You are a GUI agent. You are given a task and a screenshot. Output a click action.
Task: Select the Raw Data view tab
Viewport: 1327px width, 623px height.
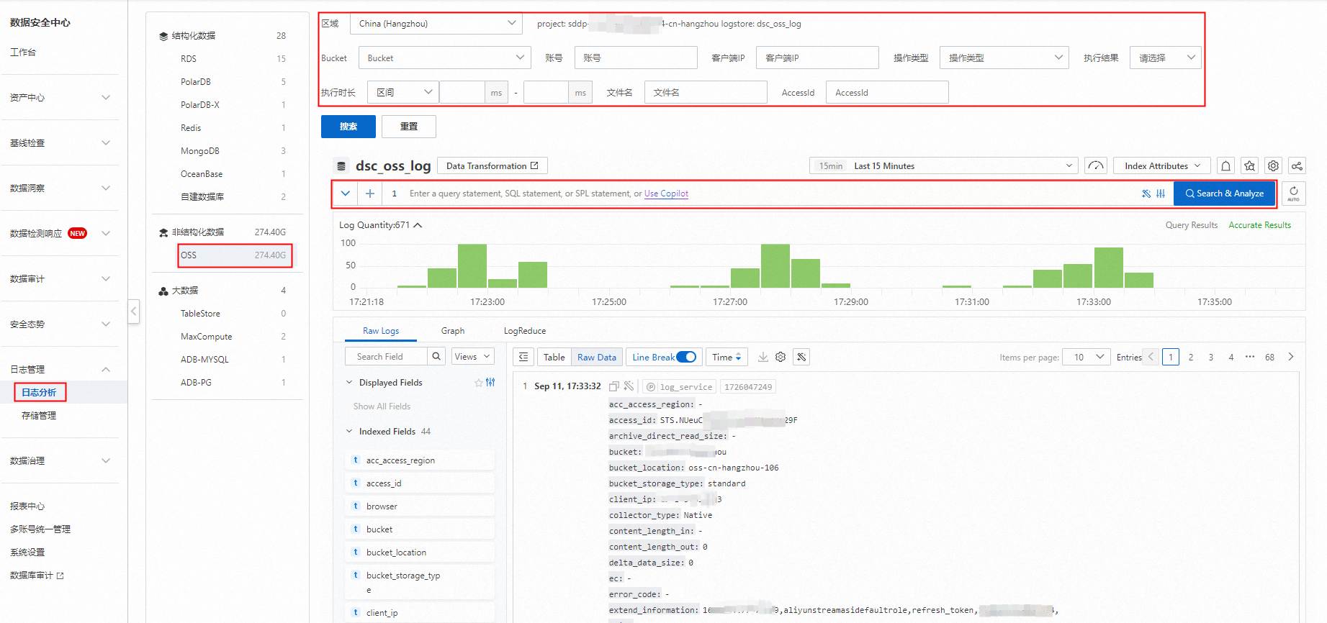point(597,357)
